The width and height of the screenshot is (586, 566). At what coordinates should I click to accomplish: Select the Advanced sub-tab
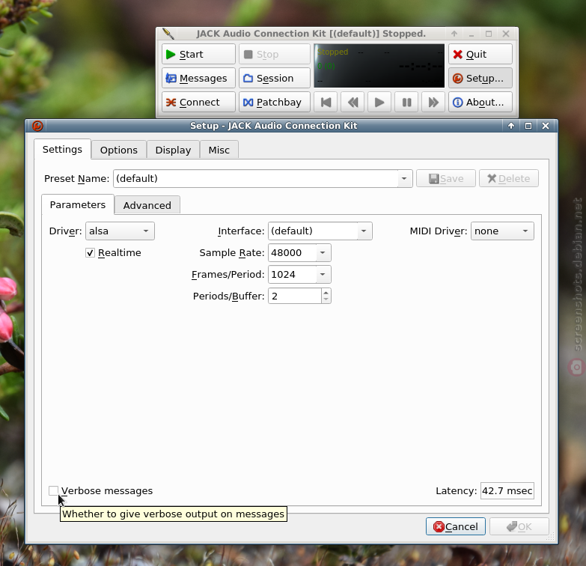pos(147,205)
